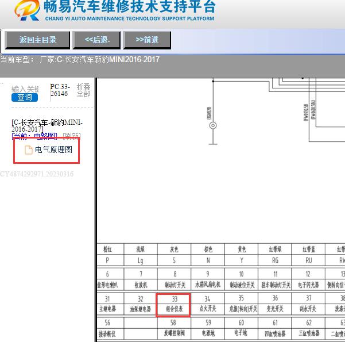Select cell 35 危报(转向)开关
Image resolution: width=345 pixels, height=342 pixels.
(241, 303)
